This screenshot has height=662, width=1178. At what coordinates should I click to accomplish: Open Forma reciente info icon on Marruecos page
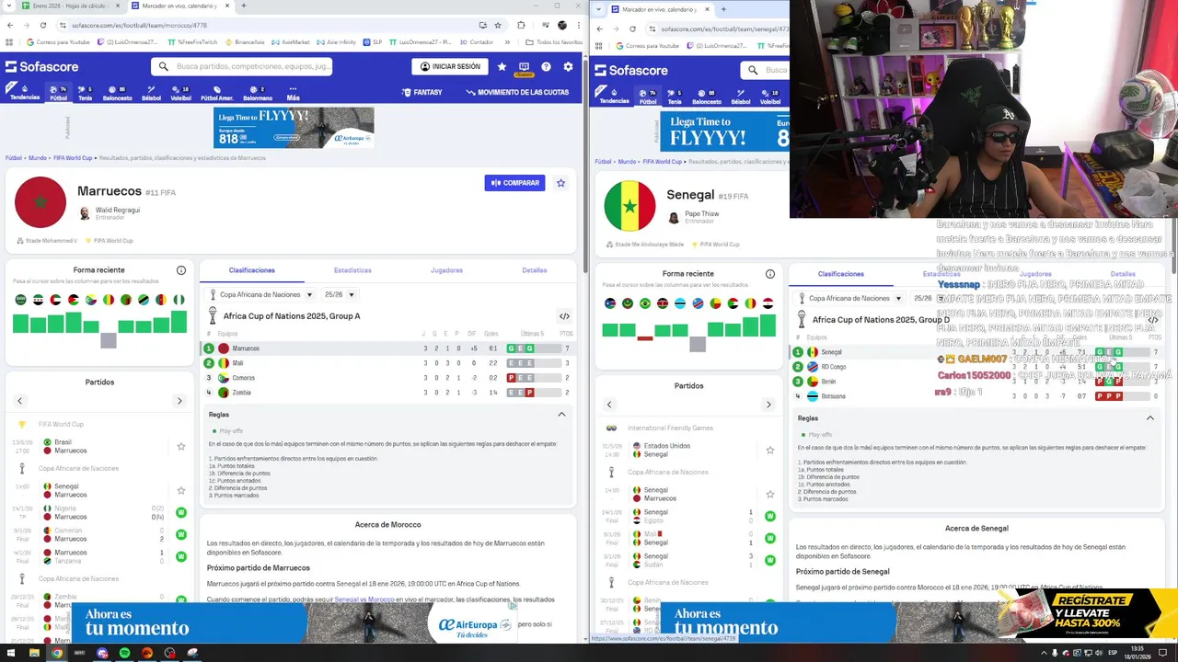click(181, 270)
